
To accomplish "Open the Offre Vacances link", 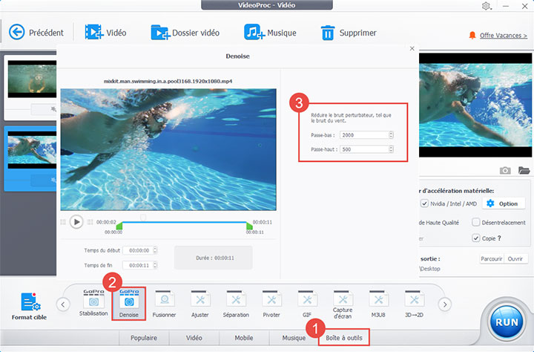I will 503,35.
